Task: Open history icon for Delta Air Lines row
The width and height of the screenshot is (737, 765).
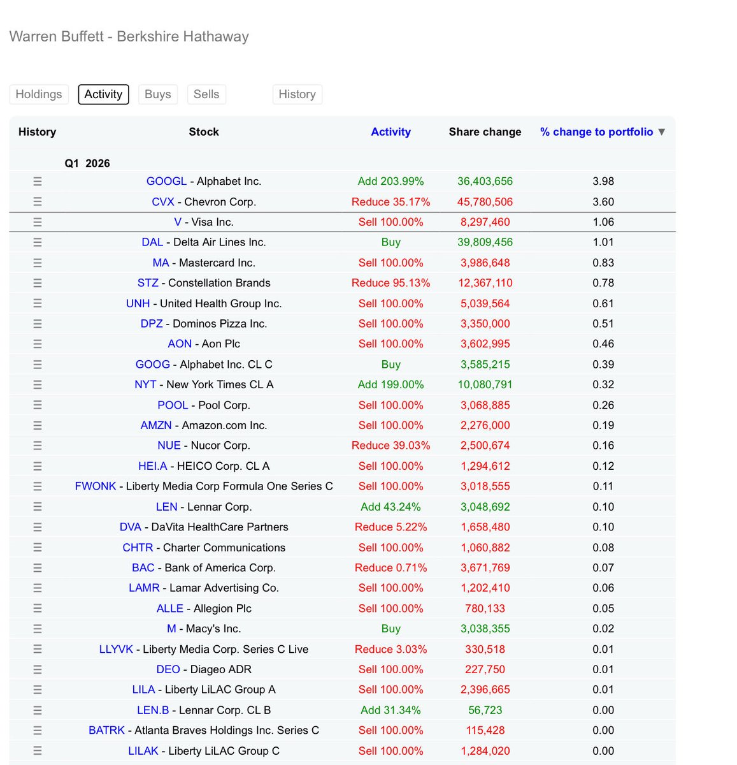Action: 38,242
